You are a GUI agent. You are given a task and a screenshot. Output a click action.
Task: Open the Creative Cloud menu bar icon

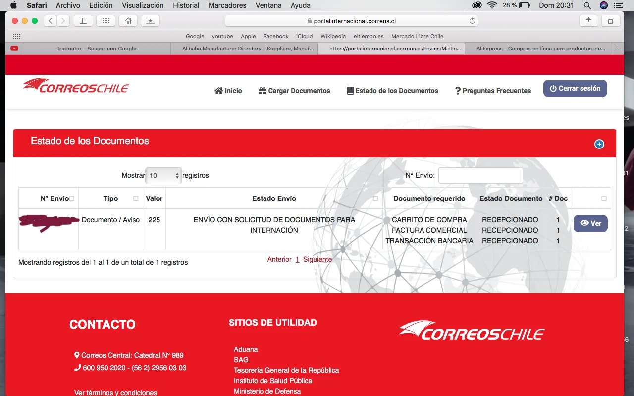click(477, 5)
